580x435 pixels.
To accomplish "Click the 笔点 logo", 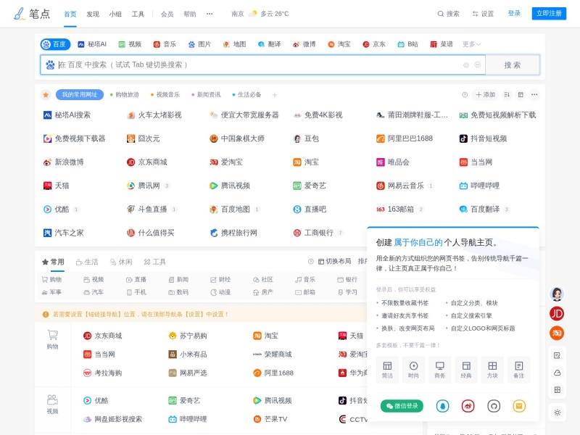I will tap(31, 14).
